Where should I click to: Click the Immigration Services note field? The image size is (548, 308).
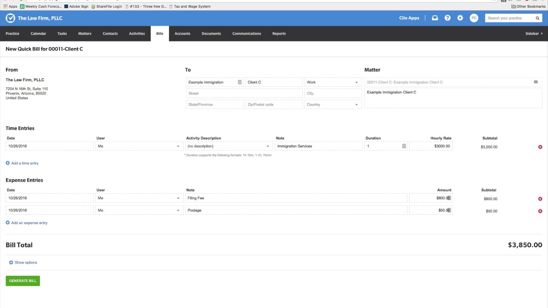pyautogui.click(x=319, y=146)
